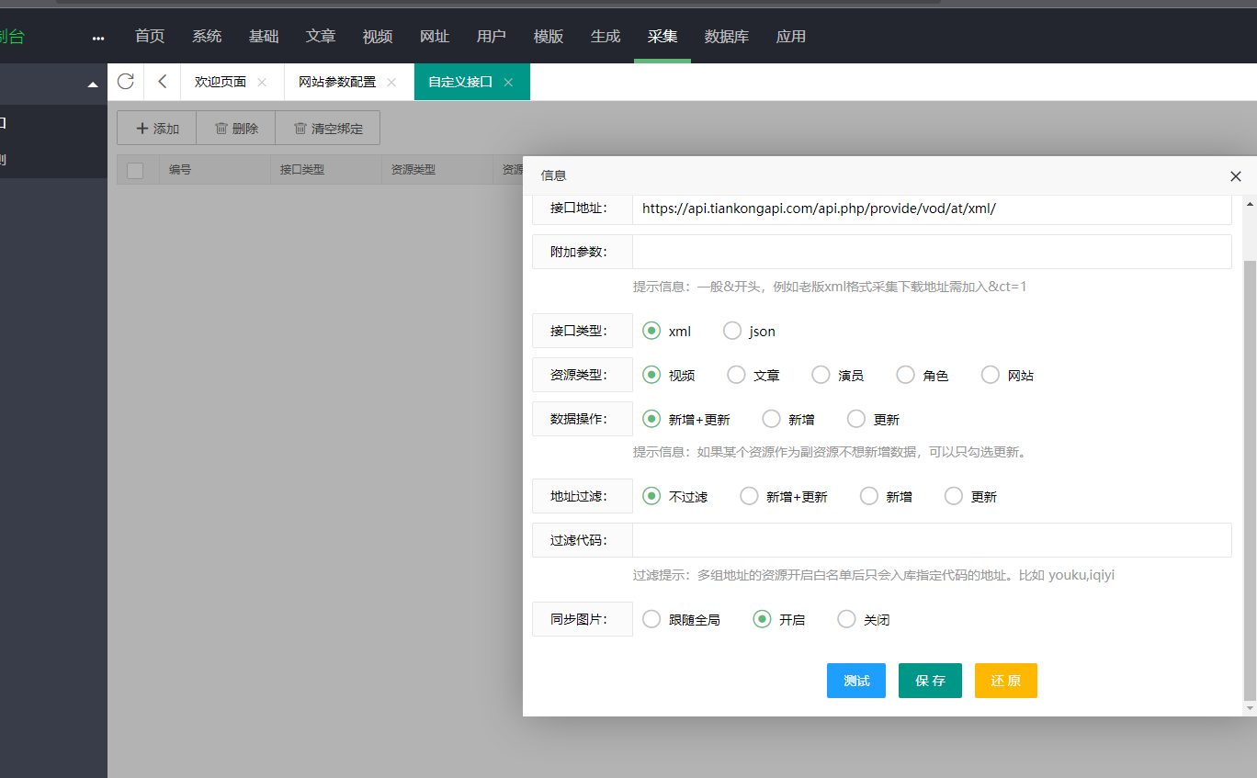1257x778 pixels.
Task: Close the 信息 dialog
Action: [1236, 176]
